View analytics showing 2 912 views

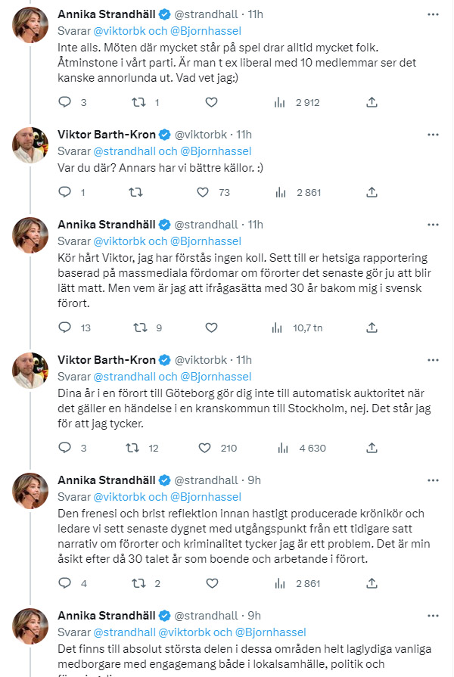click(x=278, y=102)
